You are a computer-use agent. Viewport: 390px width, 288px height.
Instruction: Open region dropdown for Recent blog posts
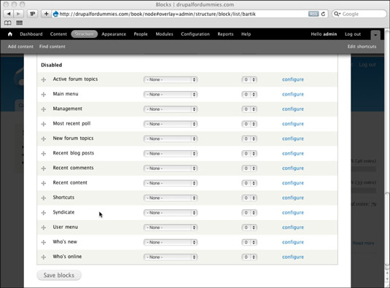(x=171, y=153)
